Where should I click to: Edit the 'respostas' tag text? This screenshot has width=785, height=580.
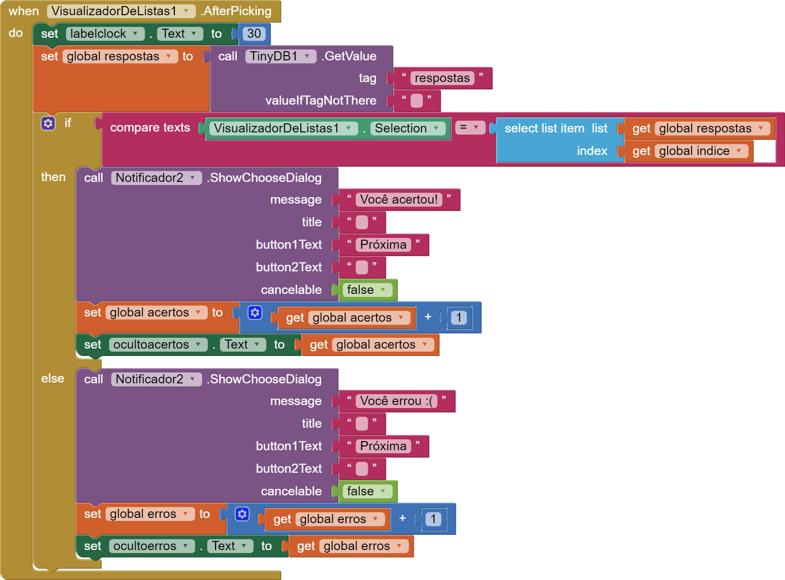442,78
